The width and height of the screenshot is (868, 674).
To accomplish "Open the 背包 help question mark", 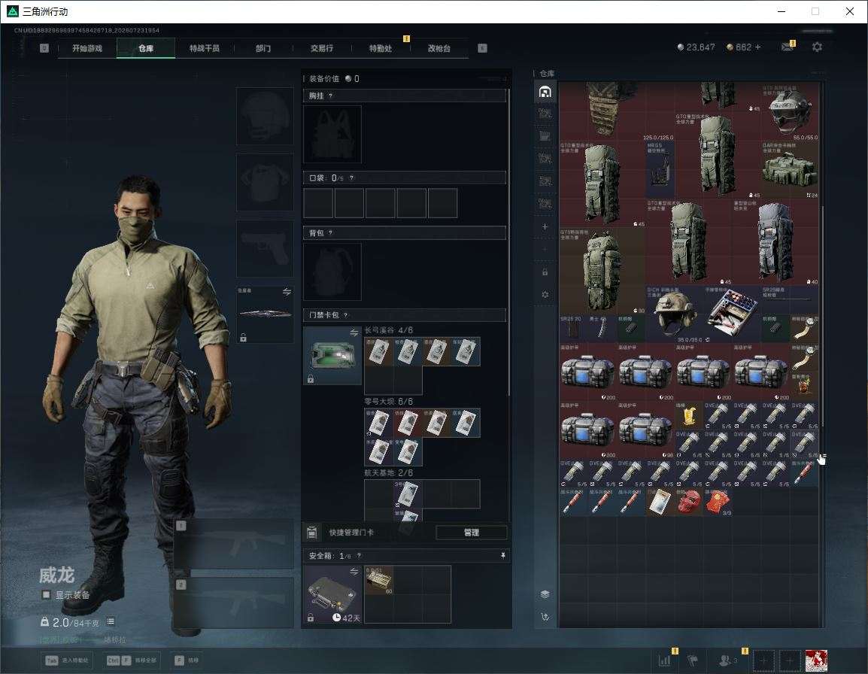I will coord(330,233).
